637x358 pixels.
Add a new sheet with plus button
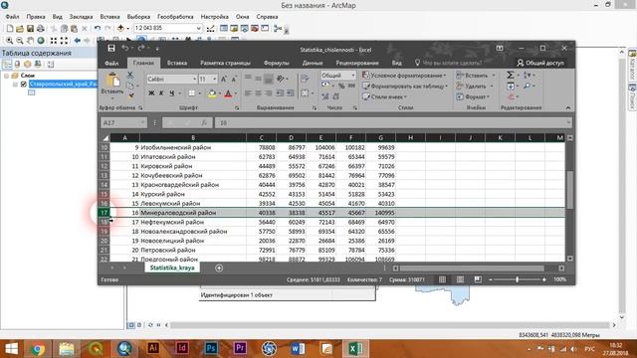219,268
